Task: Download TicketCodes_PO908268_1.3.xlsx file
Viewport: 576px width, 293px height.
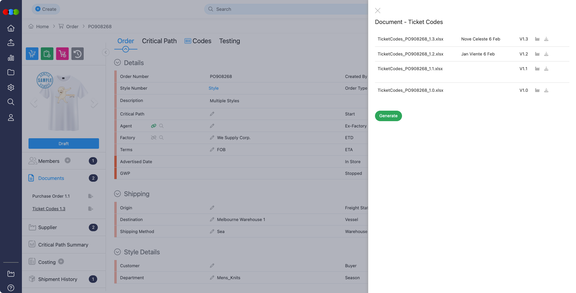Action: [x=546, y=39]
